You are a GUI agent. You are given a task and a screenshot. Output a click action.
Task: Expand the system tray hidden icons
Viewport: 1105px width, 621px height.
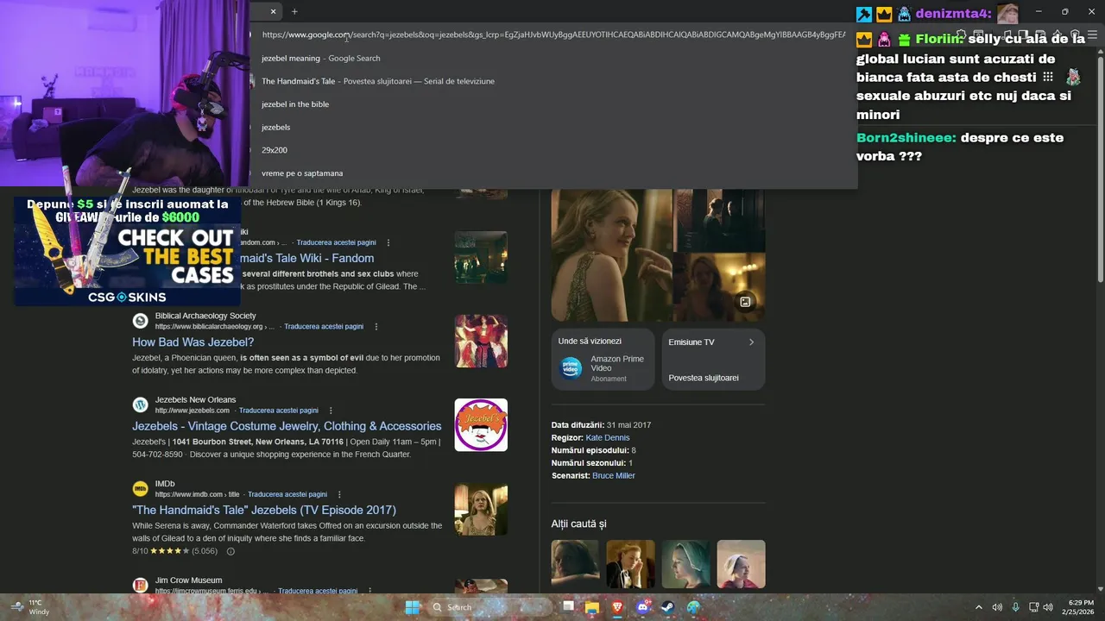coord(979,607)
